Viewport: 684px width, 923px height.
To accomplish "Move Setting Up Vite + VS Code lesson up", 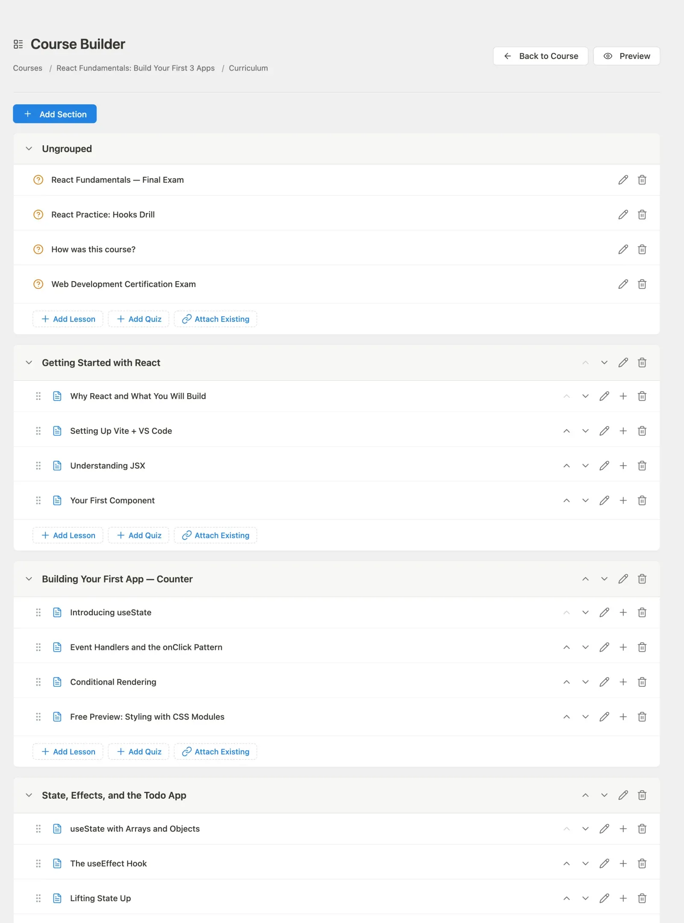I will pos(566,431).
